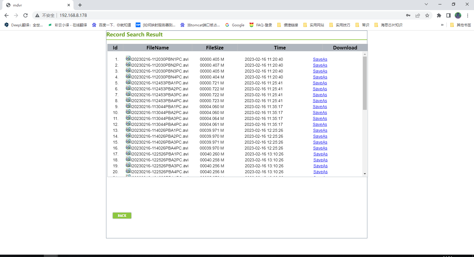
Task: Click the FileName column header
Action: tap(158, 48)
